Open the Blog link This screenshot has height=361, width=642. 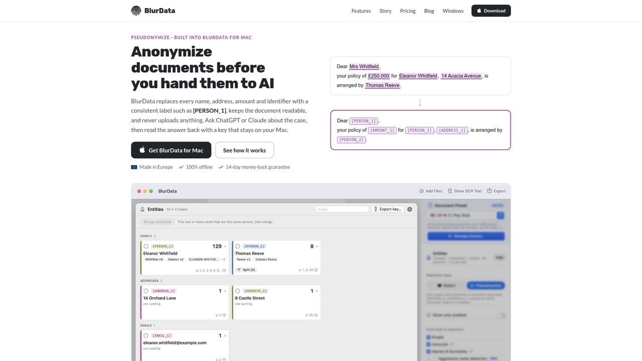(x=429, y=11)
